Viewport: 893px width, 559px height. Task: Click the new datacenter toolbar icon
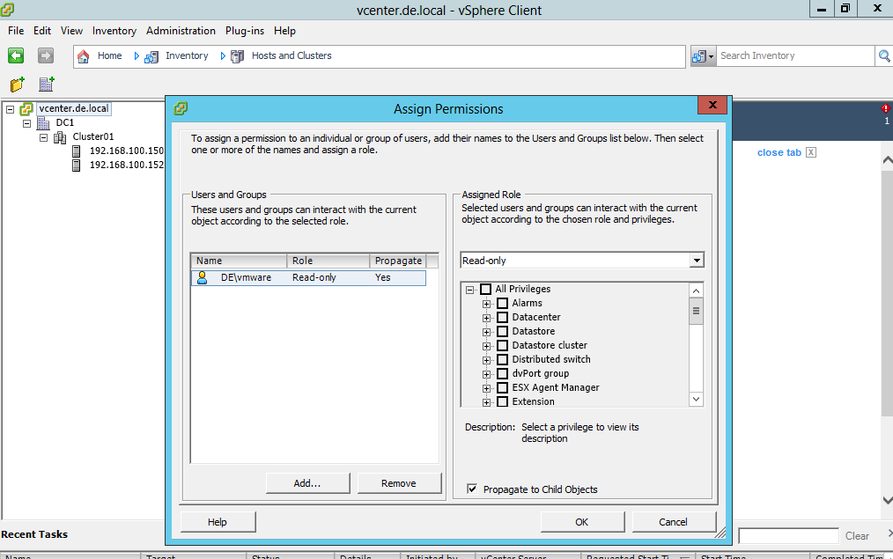pyautogui.click(x=47, y=85)
